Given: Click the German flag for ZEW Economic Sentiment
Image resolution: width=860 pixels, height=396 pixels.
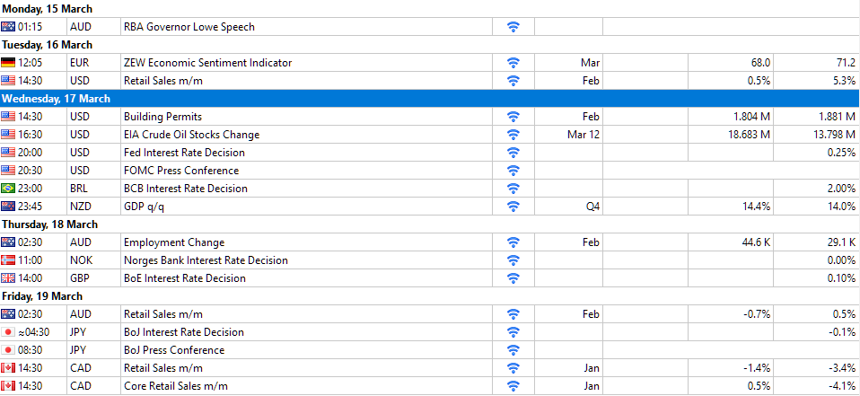Looking at the screenshot, I should [8, 63].
